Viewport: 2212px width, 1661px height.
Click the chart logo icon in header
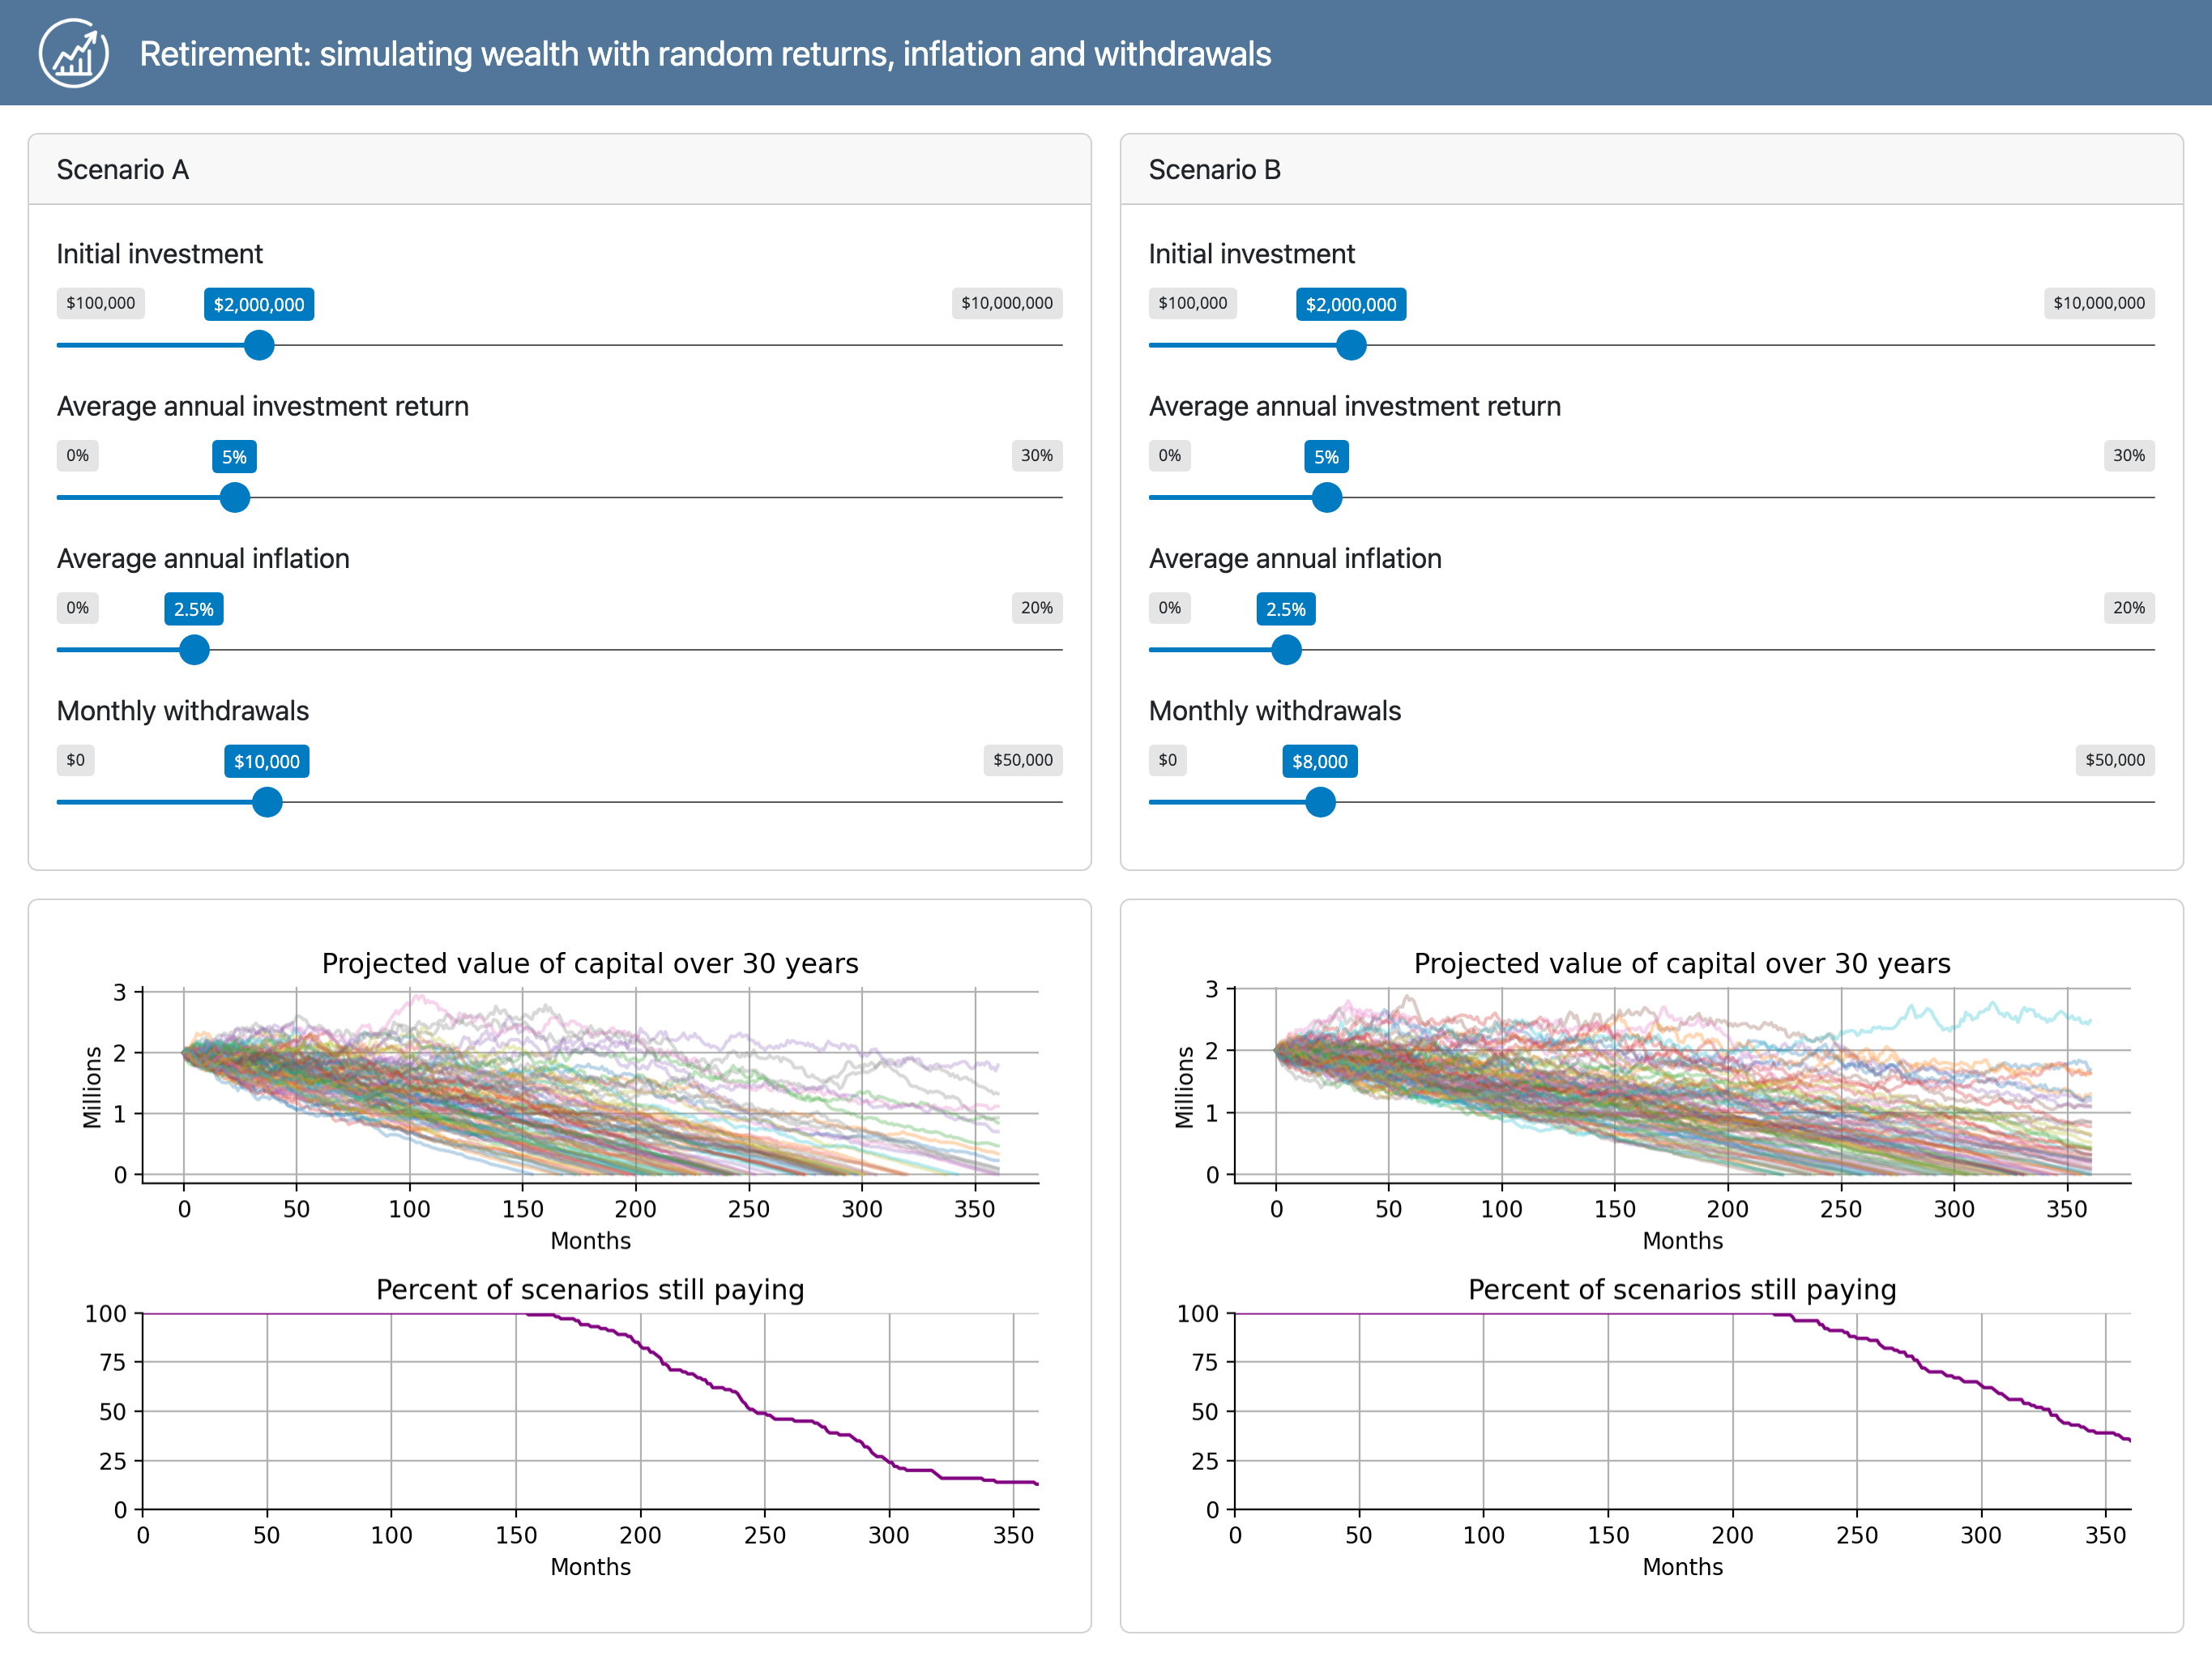point(73,53)
